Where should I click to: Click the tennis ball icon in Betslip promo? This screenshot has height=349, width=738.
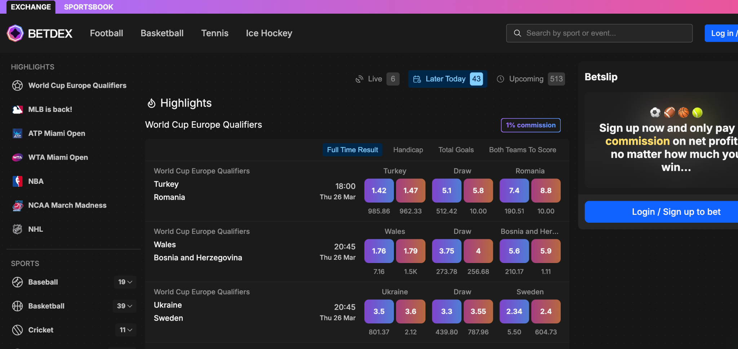click(697, 113)
